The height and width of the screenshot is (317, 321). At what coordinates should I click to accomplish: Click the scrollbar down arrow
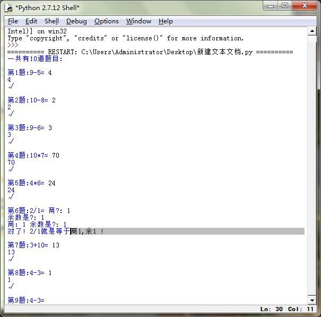(312, 301)
